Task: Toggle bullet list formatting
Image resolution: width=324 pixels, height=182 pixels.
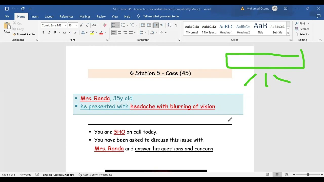Action: click(x=114, y=25)
